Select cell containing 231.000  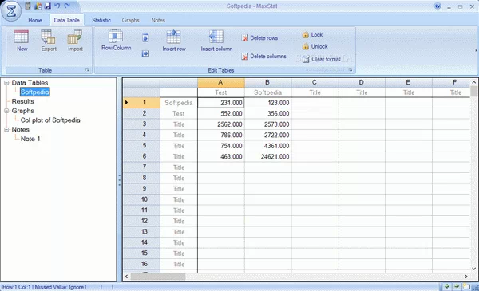coord(221,103)
